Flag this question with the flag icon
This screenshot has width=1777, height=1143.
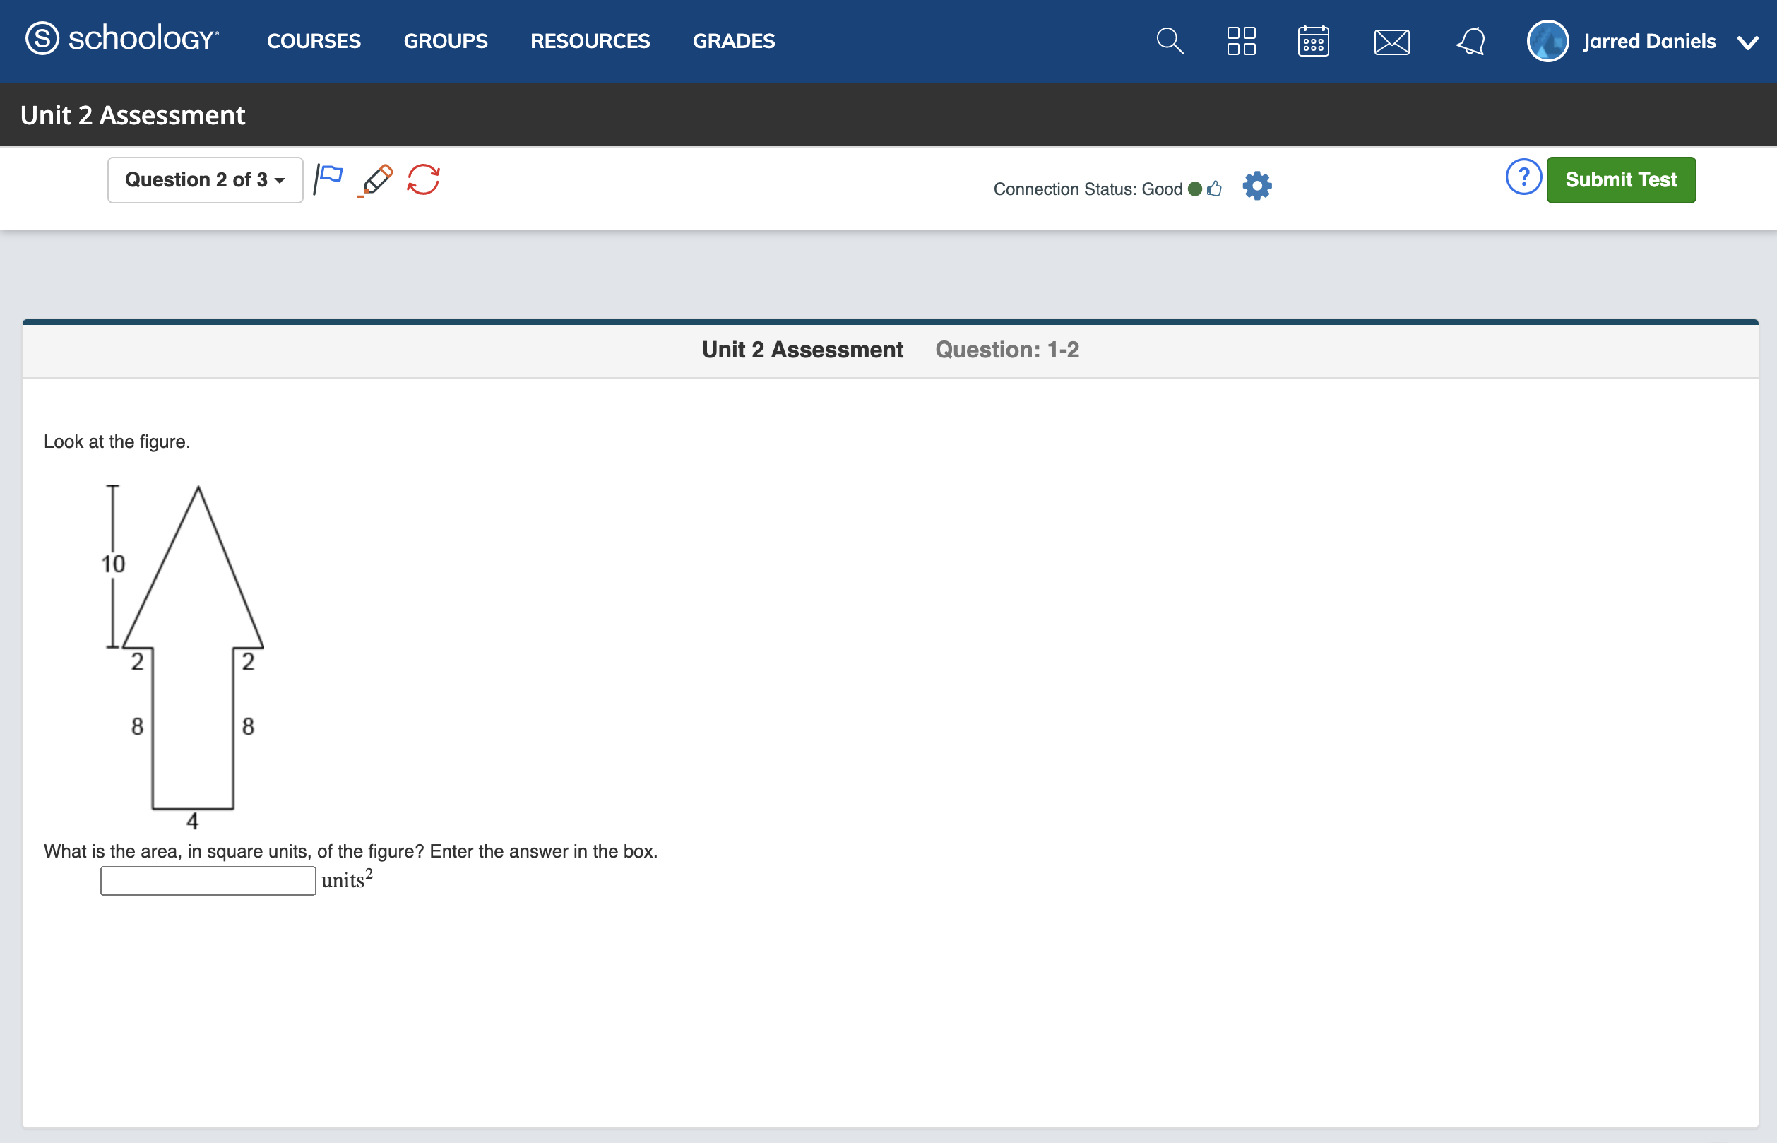point(328,179)
